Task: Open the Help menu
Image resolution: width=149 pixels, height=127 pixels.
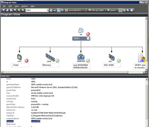Action: tap(32, 6)
